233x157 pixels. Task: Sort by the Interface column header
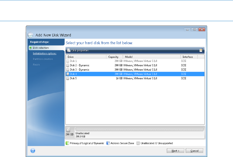189,57
